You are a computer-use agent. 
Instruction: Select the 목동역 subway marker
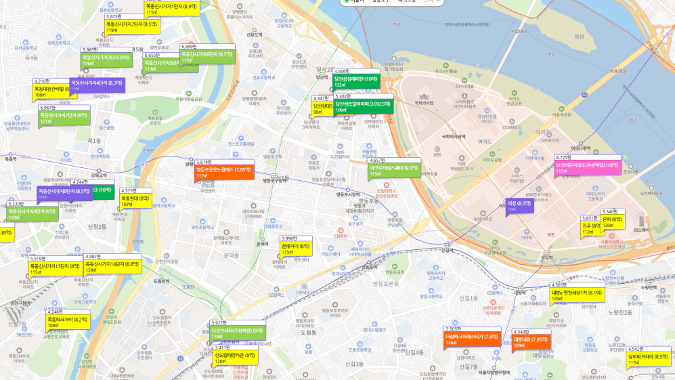pyautogui.click(x=10, y=154)
